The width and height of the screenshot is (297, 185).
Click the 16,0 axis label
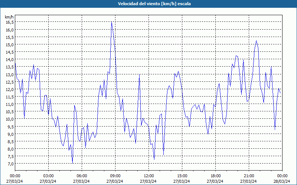tap(10, 30)
